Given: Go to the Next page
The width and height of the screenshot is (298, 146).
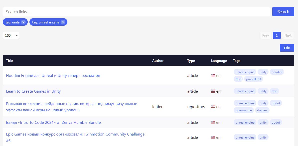Looking at the screenshot, I should coord(288,35).
